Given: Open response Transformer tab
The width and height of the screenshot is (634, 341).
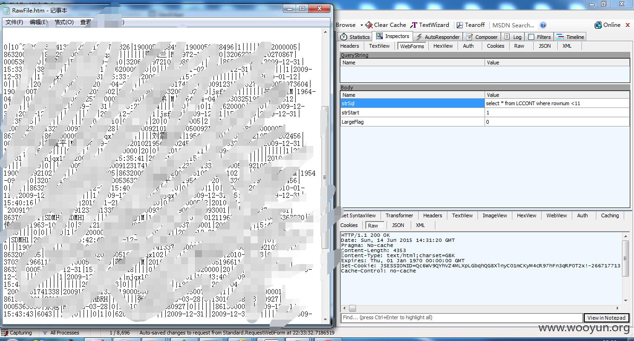Looking at the screenshot, I should [399, 215].
